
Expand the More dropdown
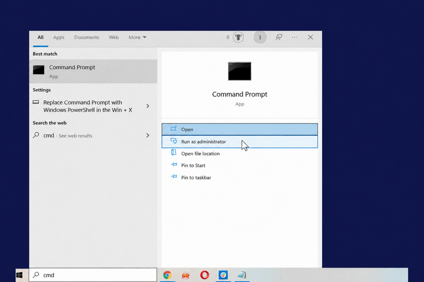137,37
